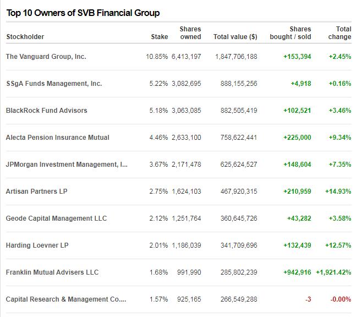
Task: Open Geode Capital Management LLC entry
Action: 57,218
